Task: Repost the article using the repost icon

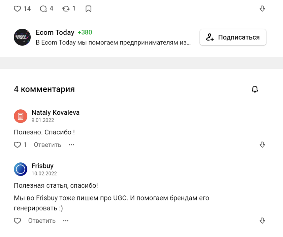Action: pos(66,9)
